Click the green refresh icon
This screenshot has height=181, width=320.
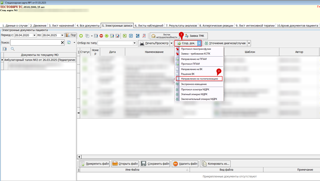coord(107,36)
